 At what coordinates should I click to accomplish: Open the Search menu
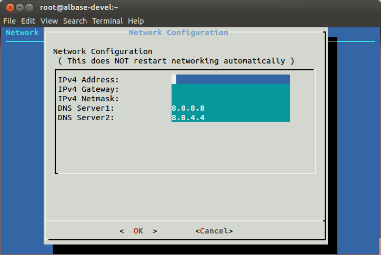75,21
